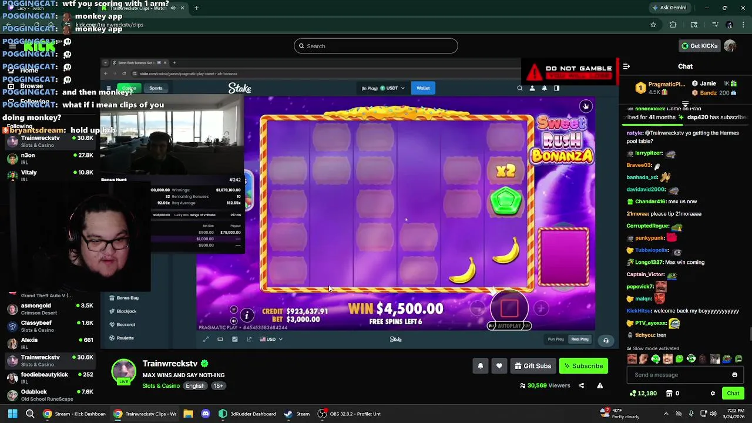Toggle the Autoplay button

(x=509, y=325)
